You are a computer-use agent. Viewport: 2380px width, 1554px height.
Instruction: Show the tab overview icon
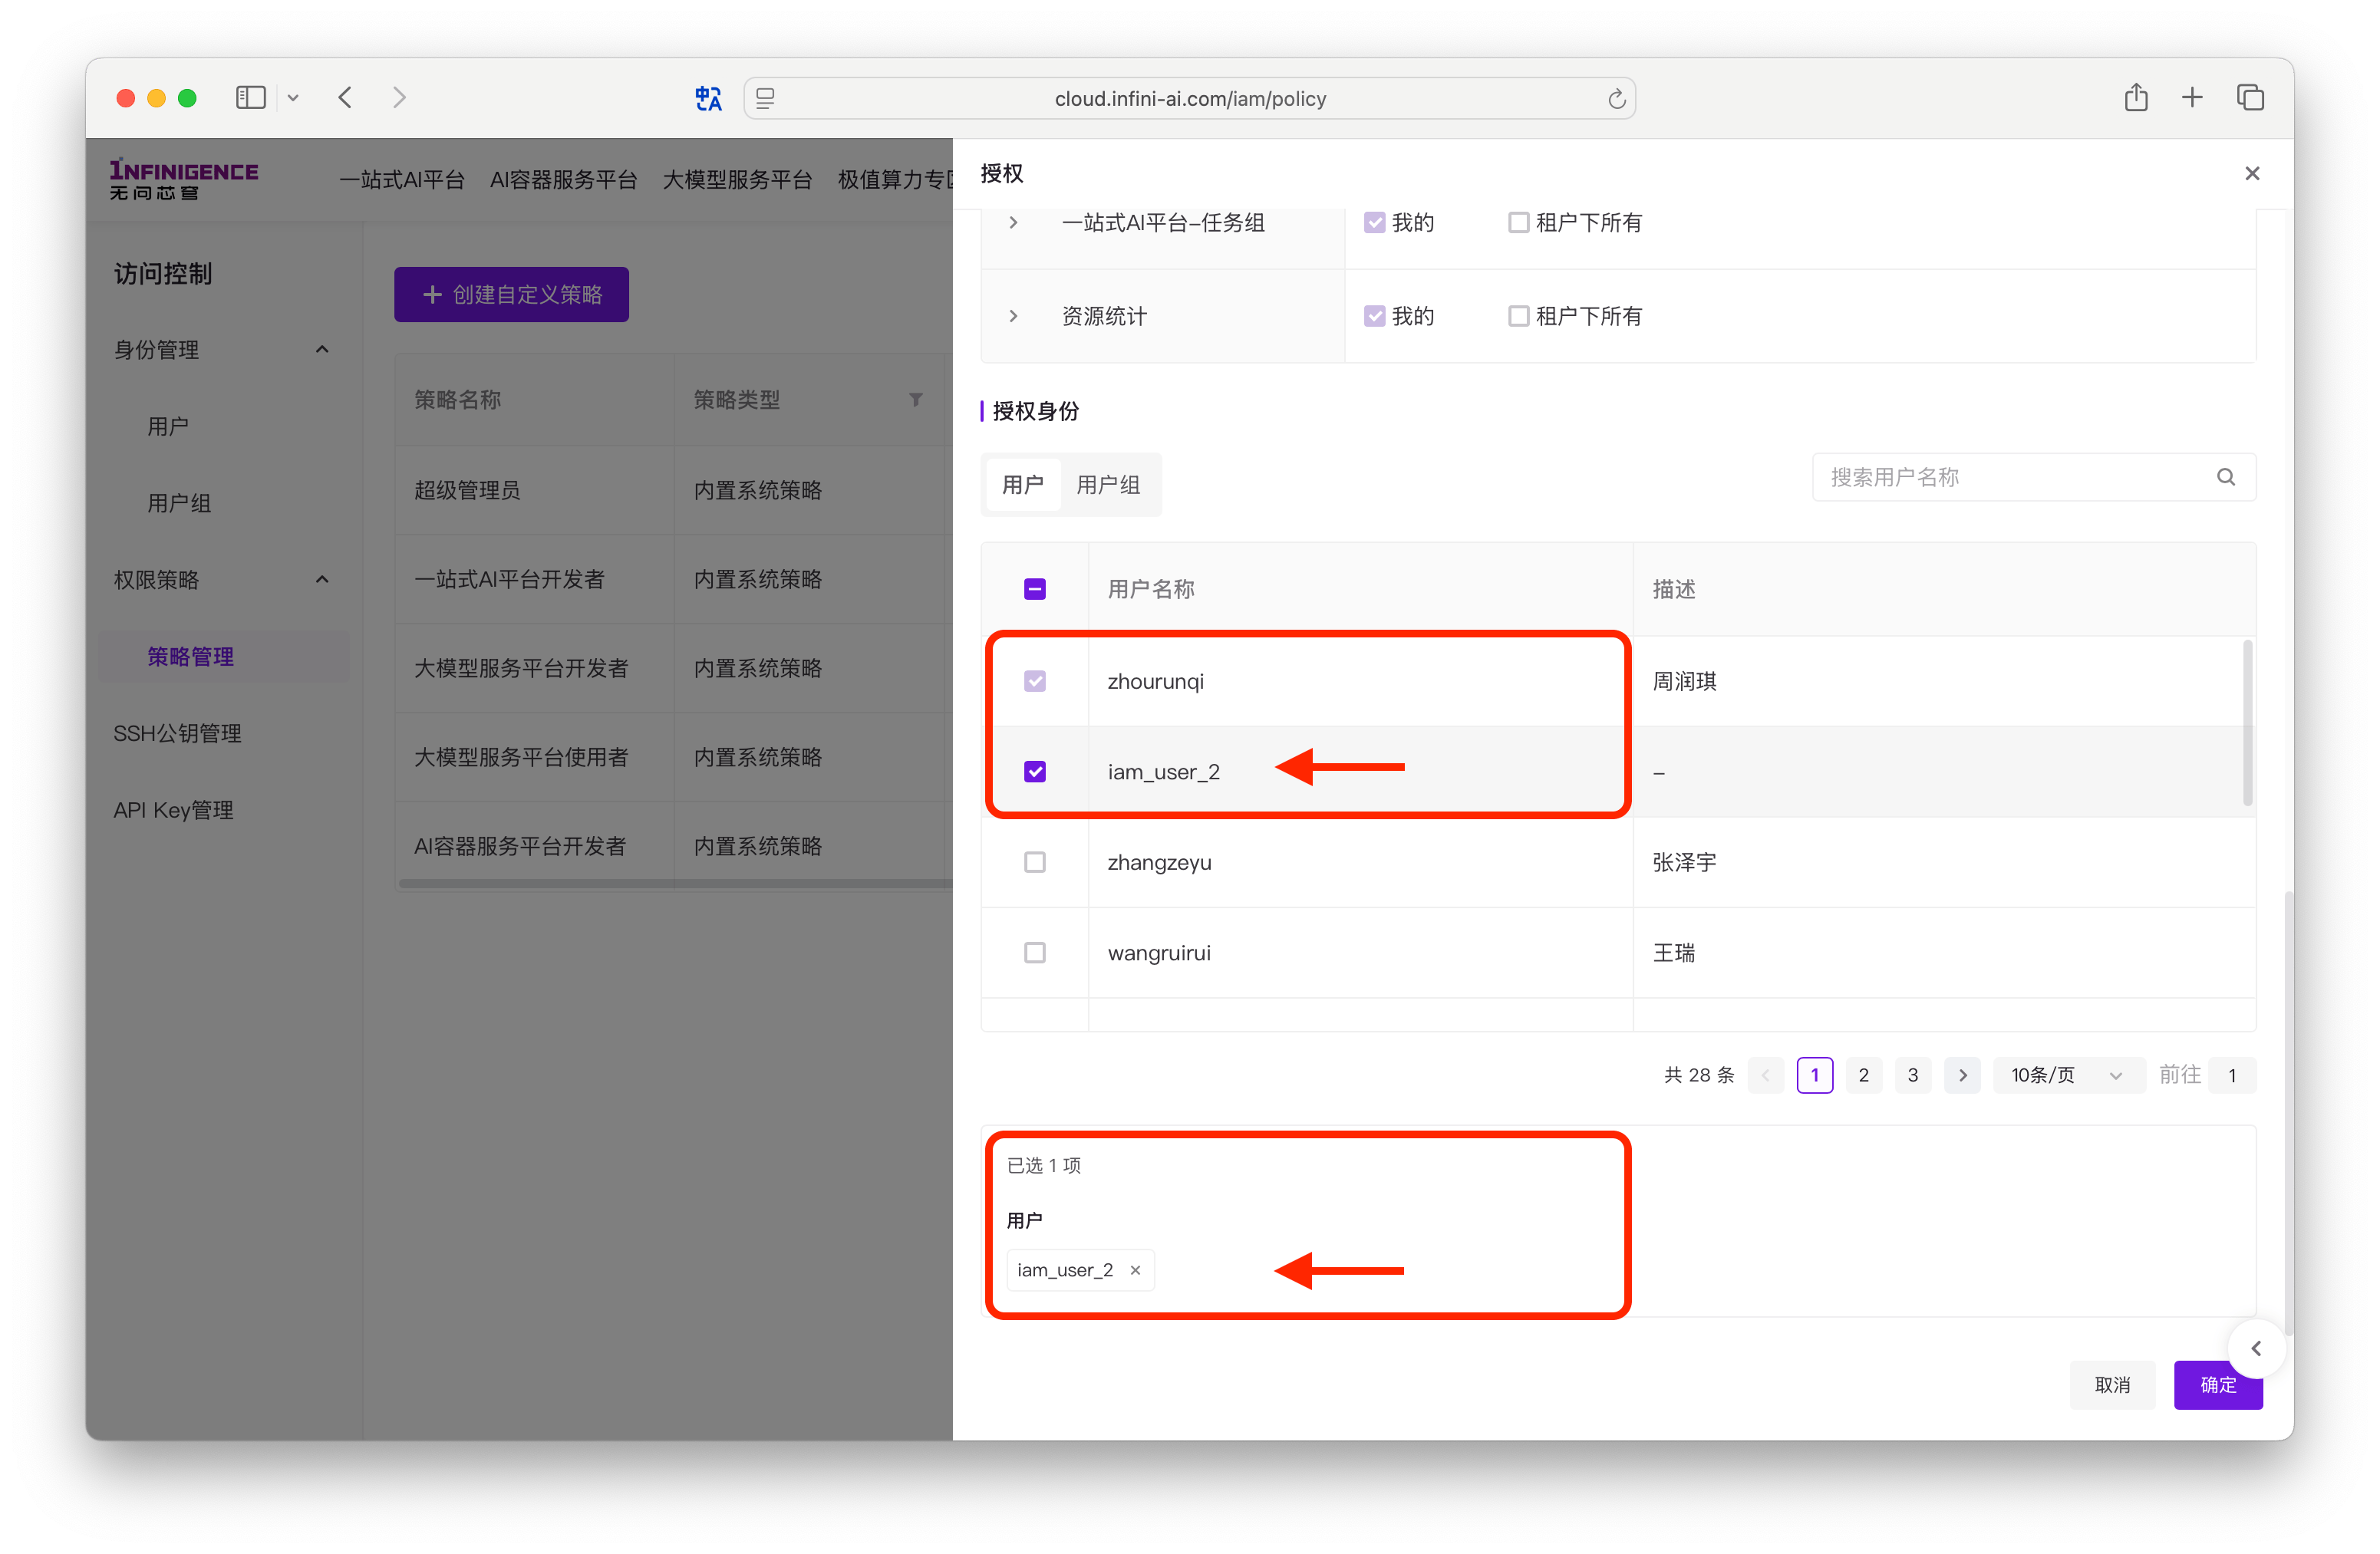pos(2250,97)
